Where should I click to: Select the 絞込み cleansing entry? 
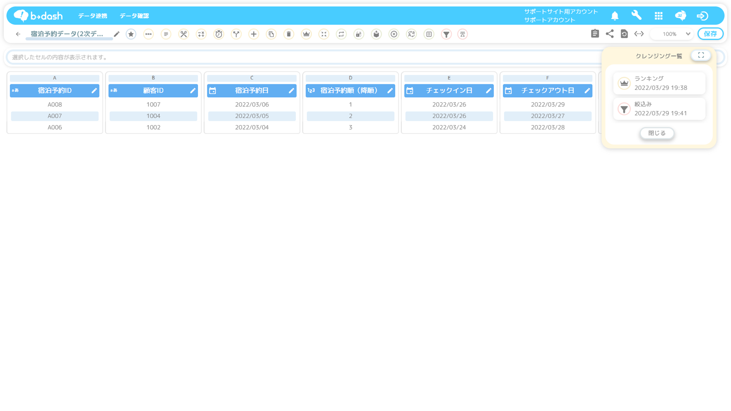click(x=659, y=109)
